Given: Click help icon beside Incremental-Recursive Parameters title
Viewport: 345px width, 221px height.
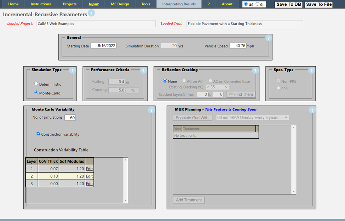Looking at the screenshot, I should pos(91,14).
